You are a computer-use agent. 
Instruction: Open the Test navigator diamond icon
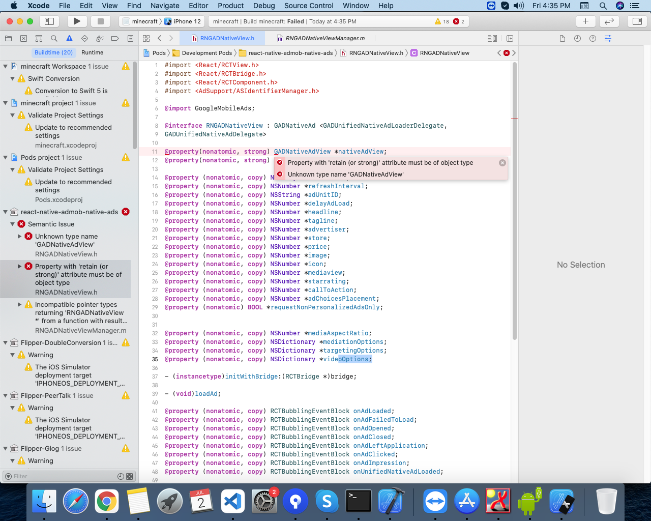coord(84,38)
